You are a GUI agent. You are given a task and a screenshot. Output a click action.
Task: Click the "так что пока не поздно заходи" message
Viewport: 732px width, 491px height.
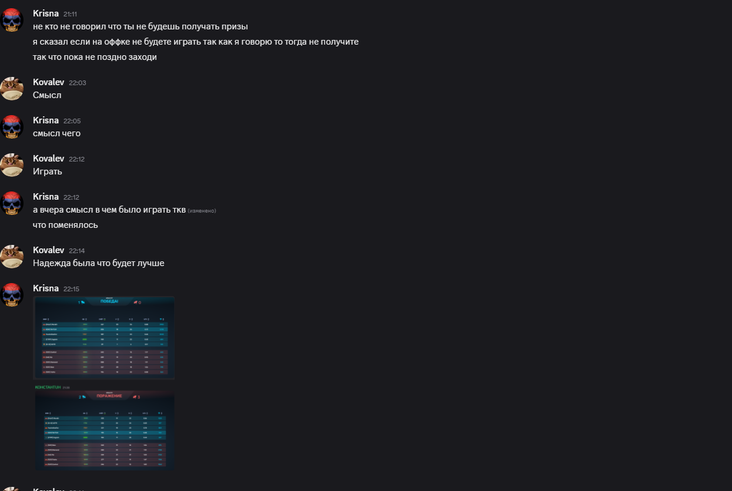pos(95,57)
